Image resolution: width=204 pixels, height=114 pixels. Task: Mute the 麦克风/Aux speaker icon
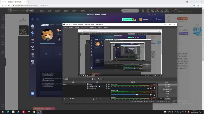point(151,88)
